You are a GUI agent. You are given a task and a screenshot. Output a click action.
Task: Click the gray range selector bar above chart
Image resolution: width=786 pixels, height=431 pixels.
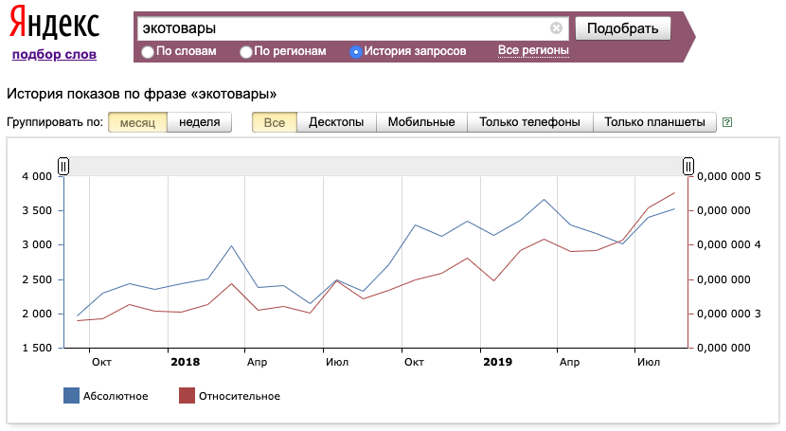[376, 166]
